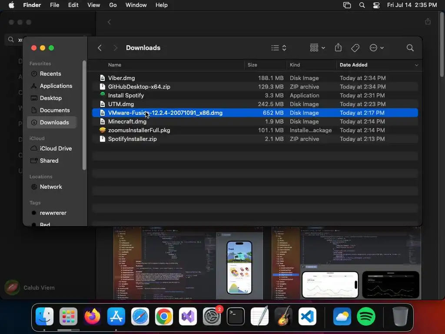The image size is (445, 334).
Task: Select Documents in the sidebar
Action: coord(52,110)
